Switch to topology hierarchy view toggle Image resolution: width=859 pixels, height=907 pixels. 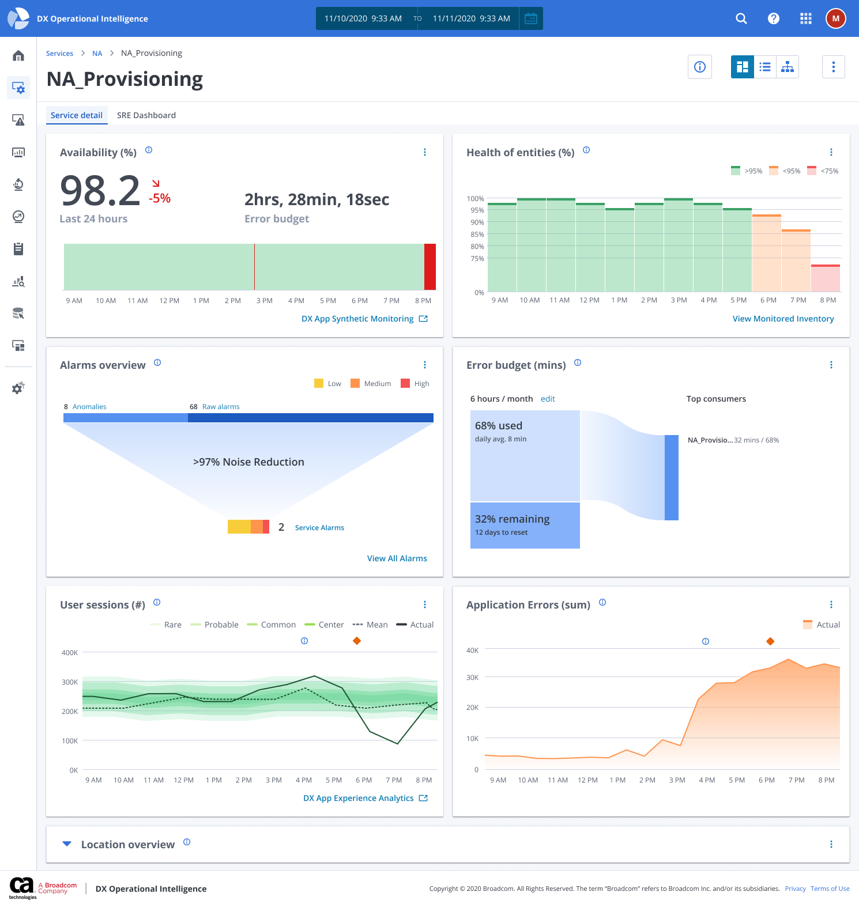(x=788, y=67)
